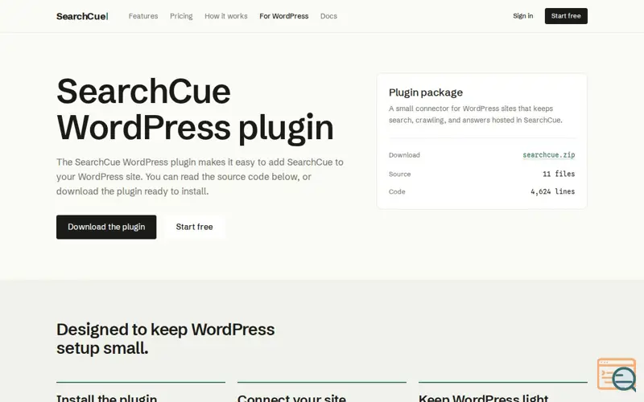Click the SearchCue logo
Image resolution: width=644 pixels, height=402 pixels.
tap(82, 16)
